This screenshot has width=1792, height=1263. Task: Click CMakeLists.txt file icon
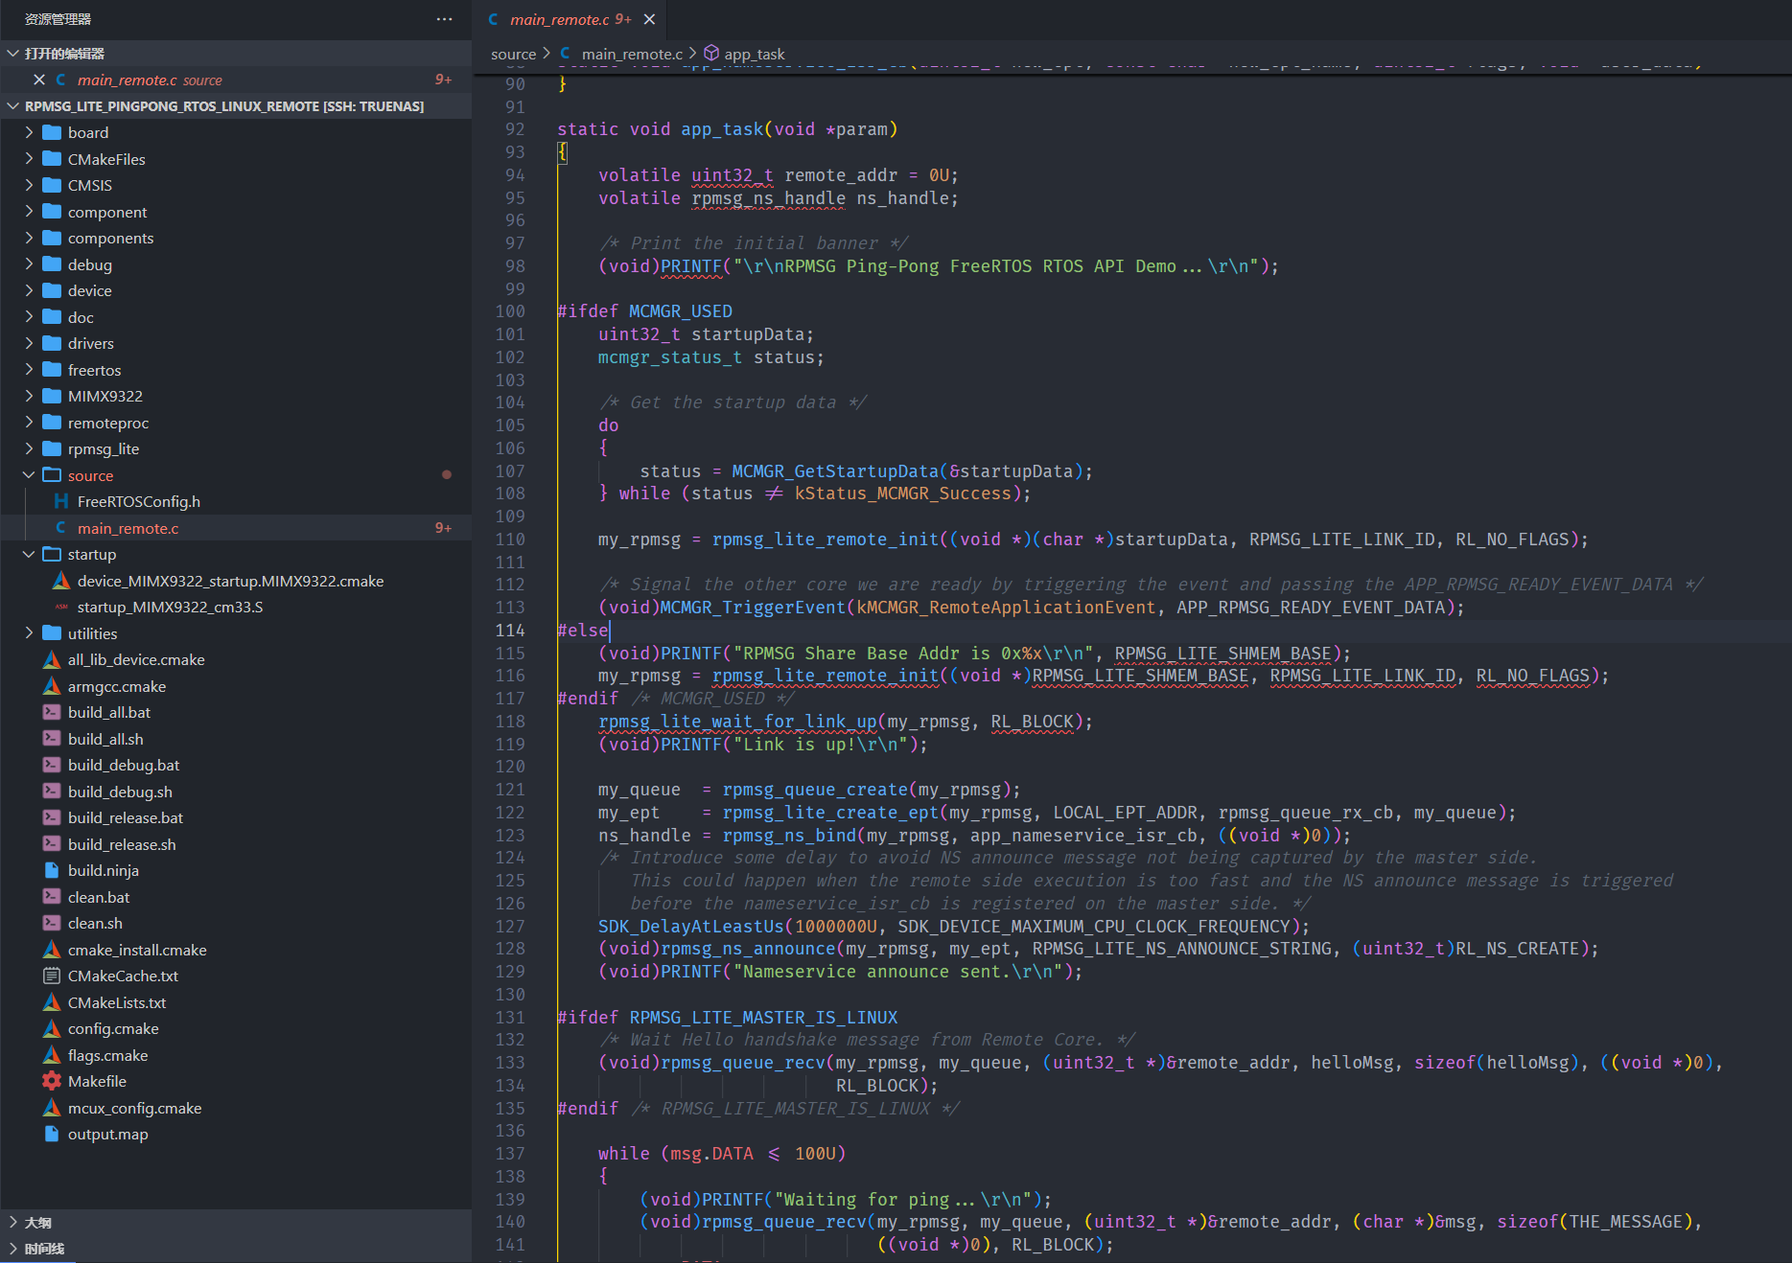click(x=52, y=1002)
